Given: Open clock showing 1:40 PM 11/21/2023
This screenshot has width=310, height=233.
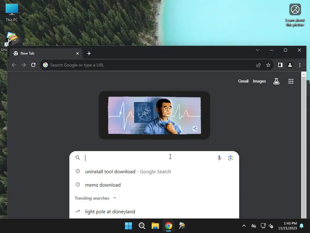Looking at the screenshot, I should [288, 226].
